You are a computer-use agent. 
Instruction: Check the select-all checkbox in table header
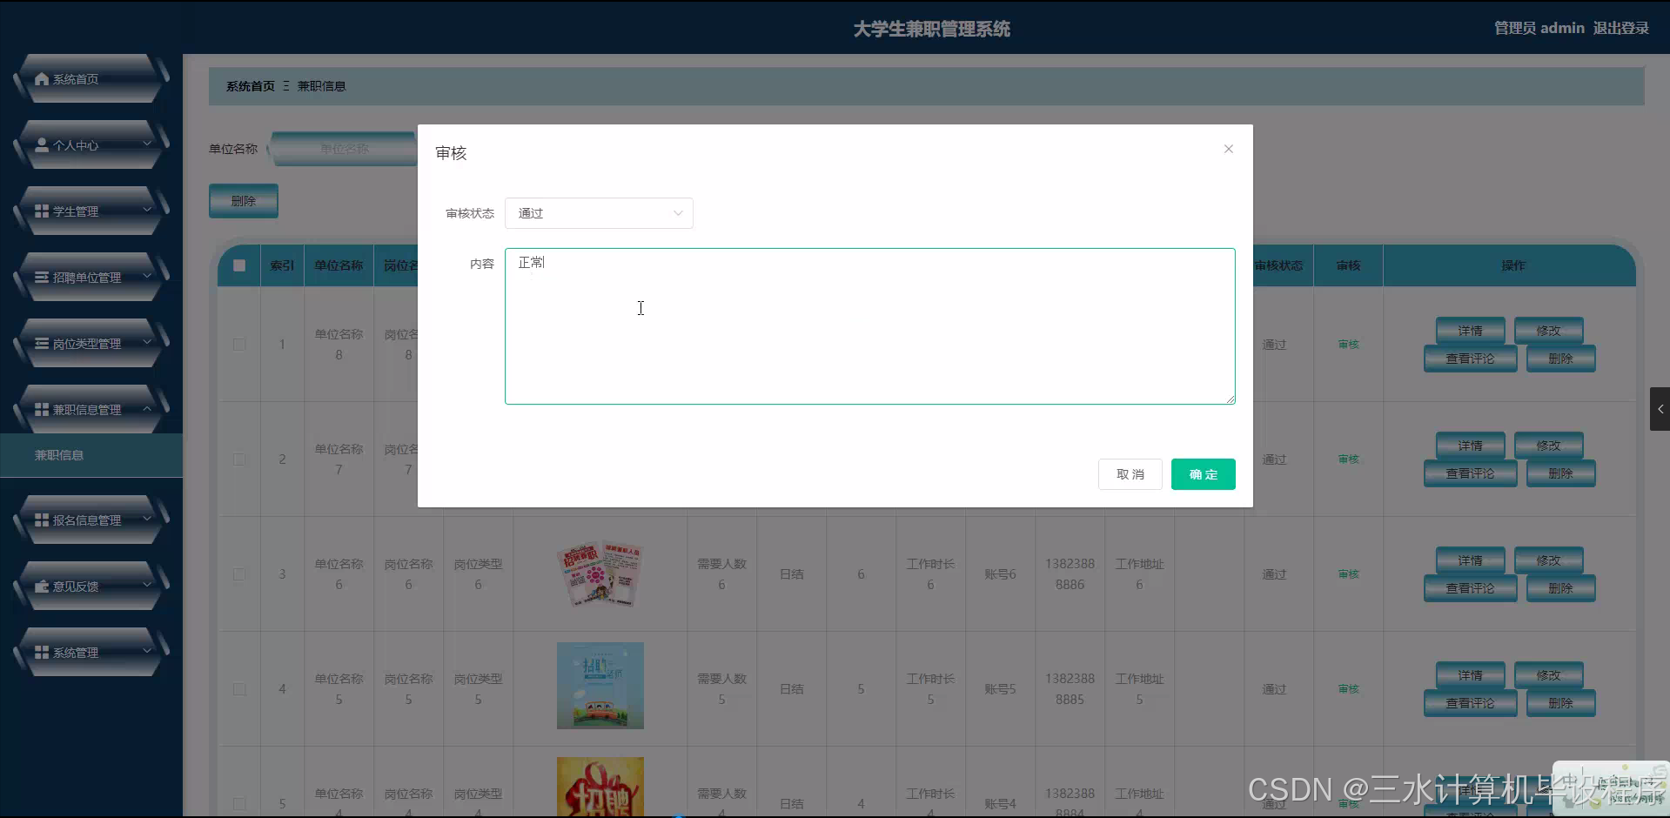point(239,265)
